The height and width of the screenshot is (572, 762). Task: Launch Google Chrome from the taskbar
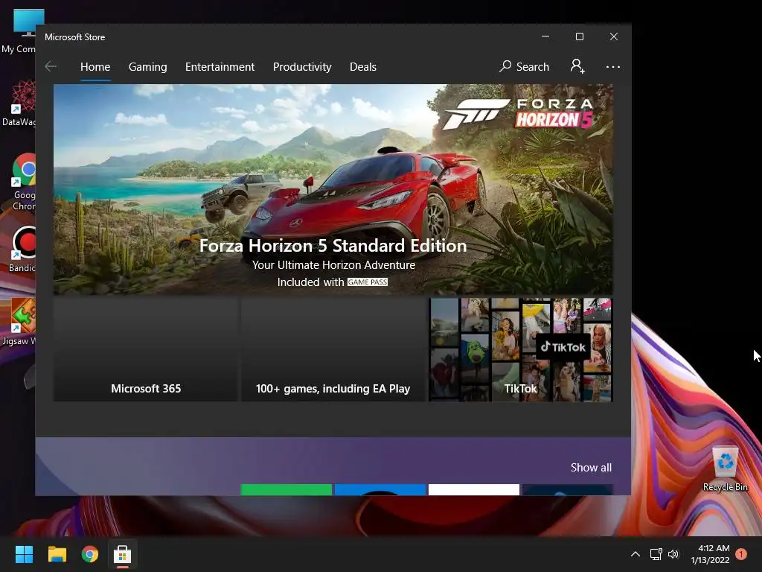90,554
